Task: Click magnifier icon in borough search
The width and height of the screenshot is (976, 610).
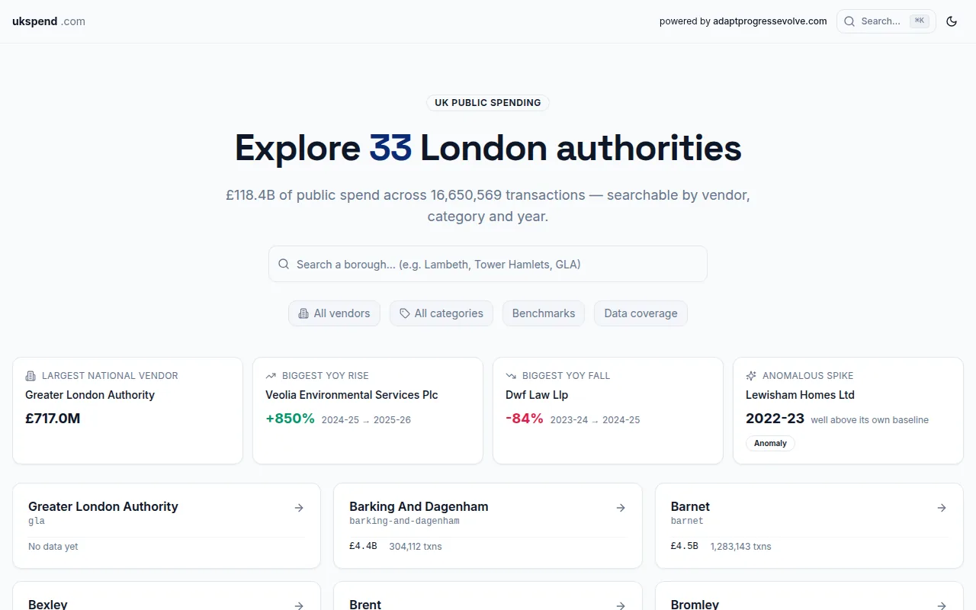Action: point(284,264)
